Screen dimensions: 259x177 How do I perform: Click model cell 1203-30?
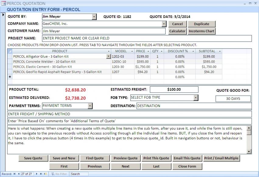coord(123,67)
